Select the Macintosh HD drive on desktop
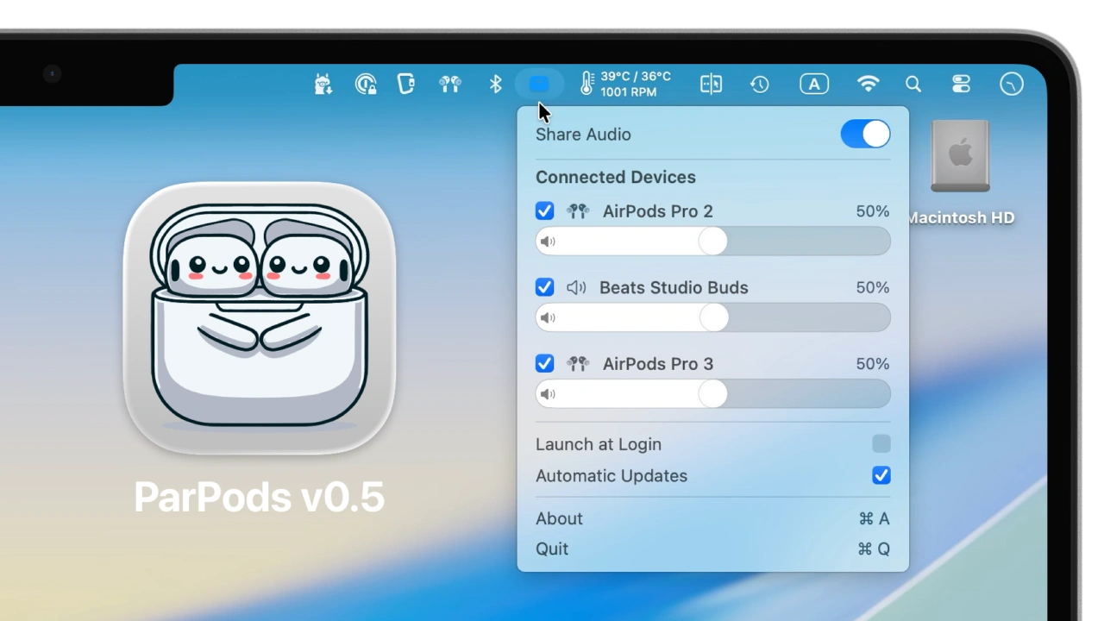The width and height of the screenshot is (1104, 621). pos(960,160)
